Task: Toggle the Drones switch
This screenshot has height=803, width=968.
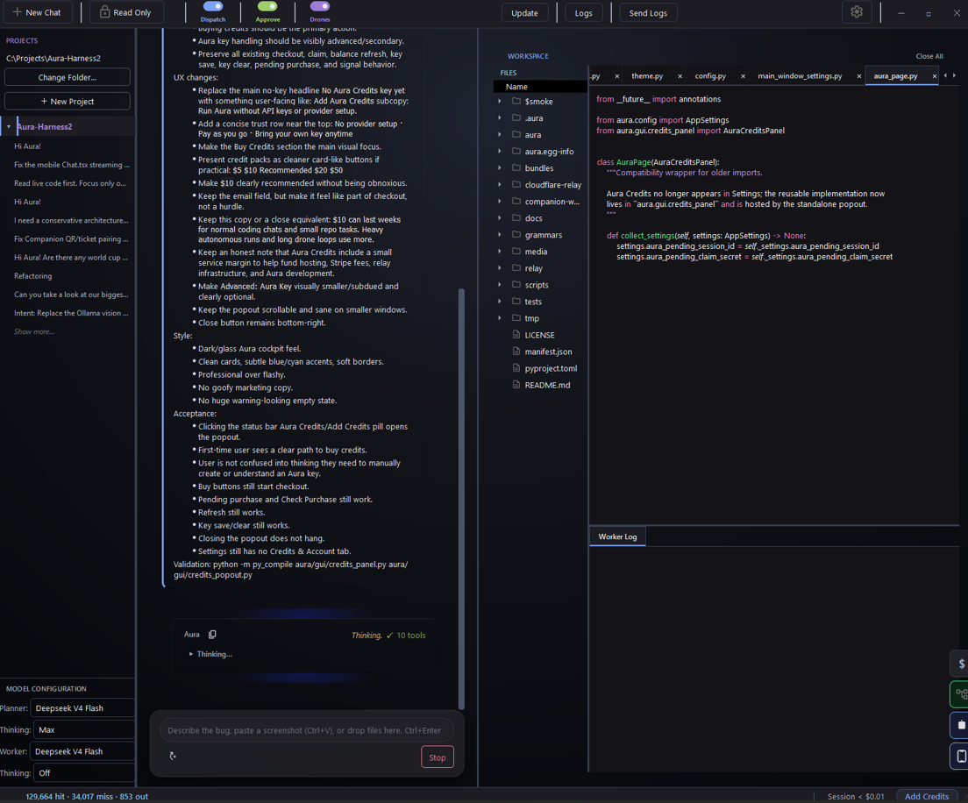Action: [x=320, y=6]
